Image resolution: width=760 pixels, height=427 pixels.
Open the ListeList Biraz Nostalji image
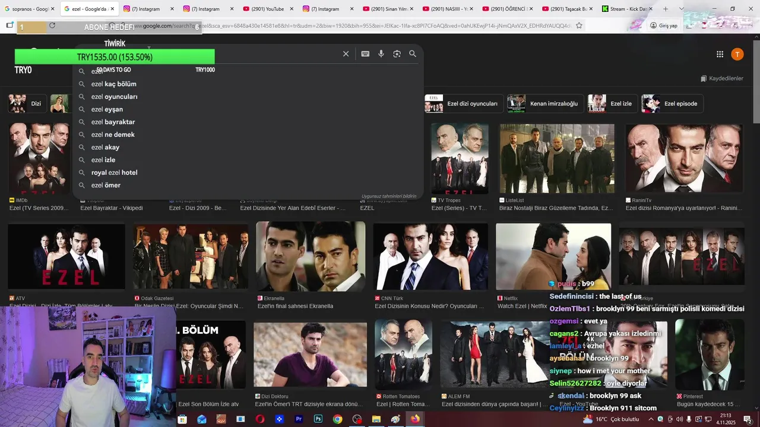[557, 159]
